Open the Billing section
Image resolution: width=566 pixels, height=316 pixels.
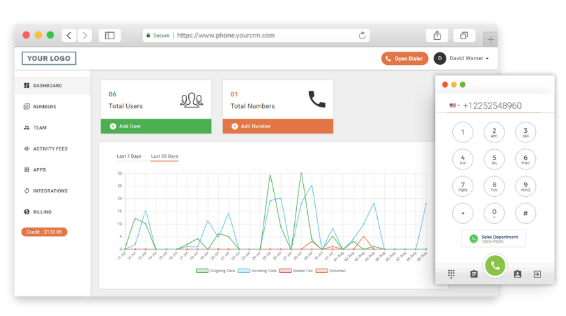coord(53,211)
